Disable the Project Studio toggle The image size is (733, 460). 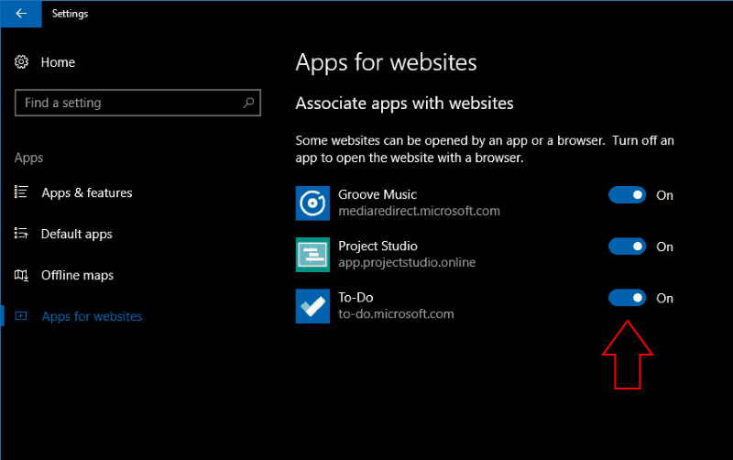coord(628,246)
